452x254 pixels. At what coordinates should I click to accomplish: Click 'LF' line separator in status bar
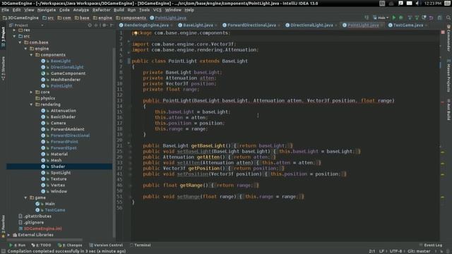coord(381,251)
